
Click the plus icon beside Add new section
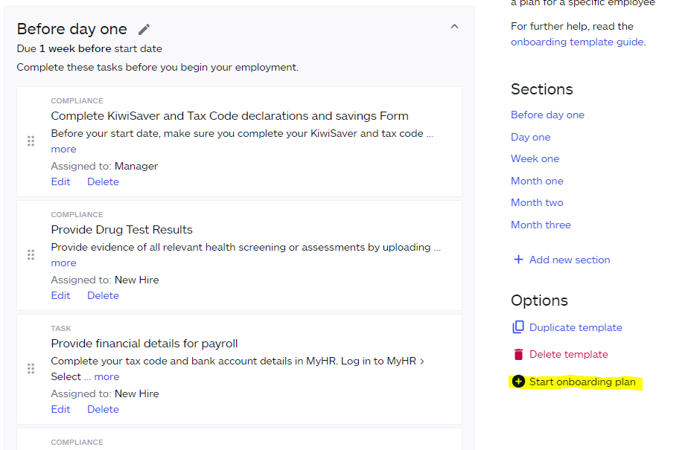click(518, 259)
